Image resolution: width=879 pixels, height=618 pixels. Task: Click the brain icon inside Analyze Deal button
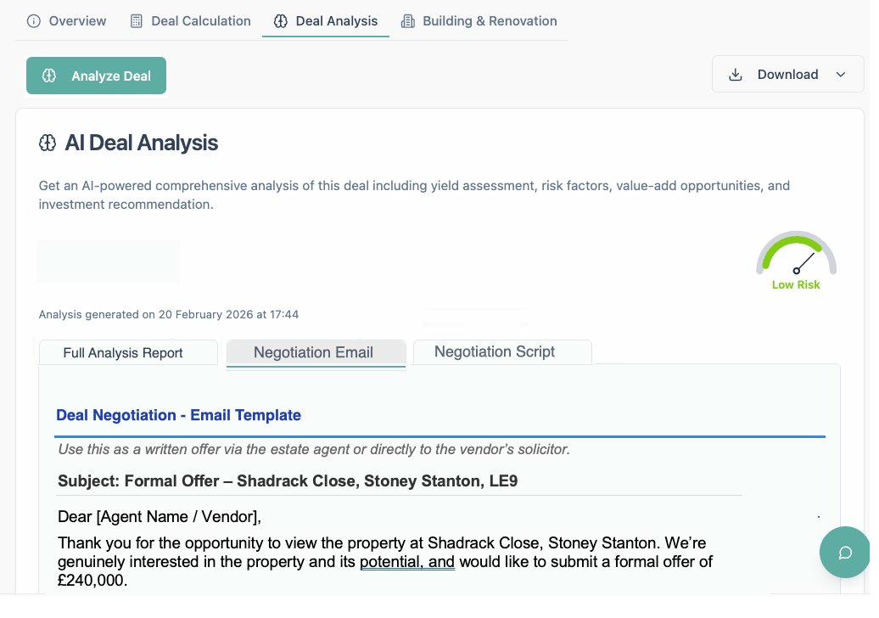(49, 76)
